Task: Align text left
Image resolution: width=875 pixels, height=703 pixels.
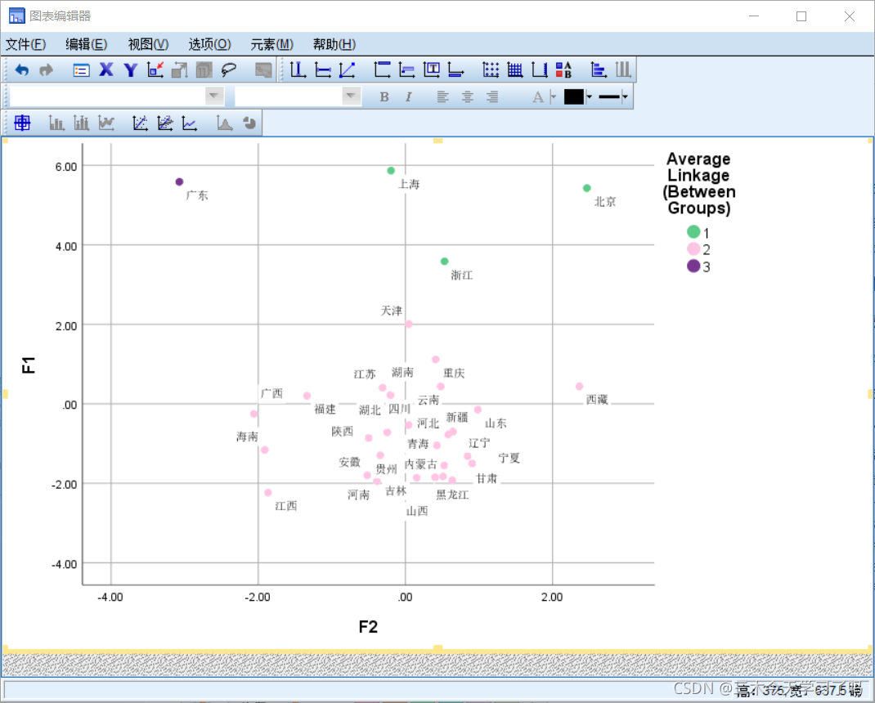Action: (x=442, y=96)
